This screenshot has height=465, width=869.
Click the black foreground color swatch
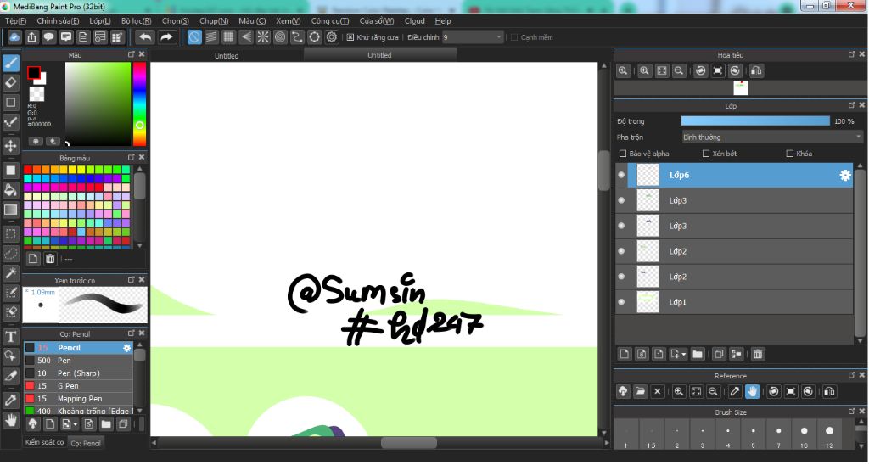tap(34, 73)
